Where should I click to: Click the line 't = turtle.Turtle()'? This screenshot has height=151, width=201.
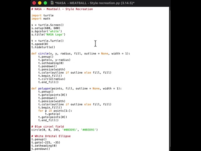click(47, 41)
